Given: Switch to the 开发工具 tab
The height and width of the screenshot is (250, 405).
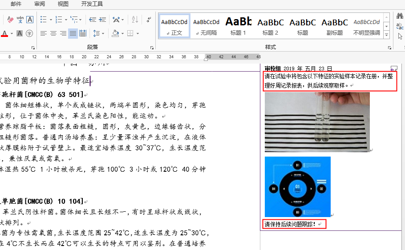Looking at the screenshot, I should (x=92, y=4).
